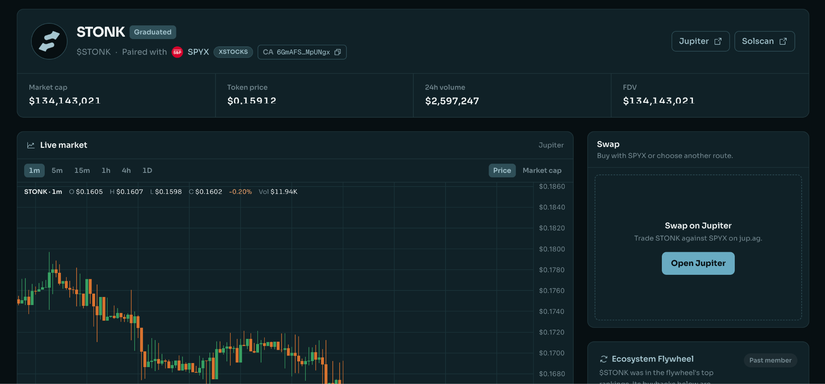Click the Ecosystem Flywheel heading
This screenshot has width=825, height=384.
pyautogui.click(x=653, y=359)
